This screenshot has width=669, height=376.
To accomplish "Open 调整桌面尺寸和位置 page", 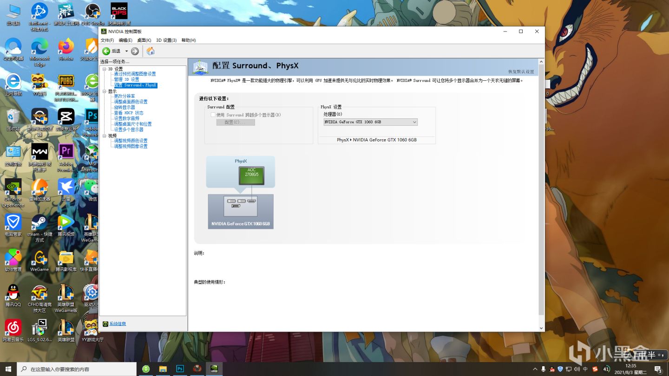I will tap(133, 124).
